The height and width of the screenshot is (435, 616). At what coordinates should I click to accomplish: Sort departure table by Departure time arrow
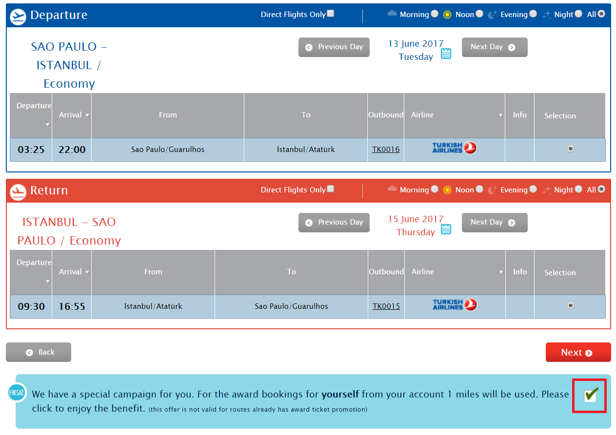[48, 125]
